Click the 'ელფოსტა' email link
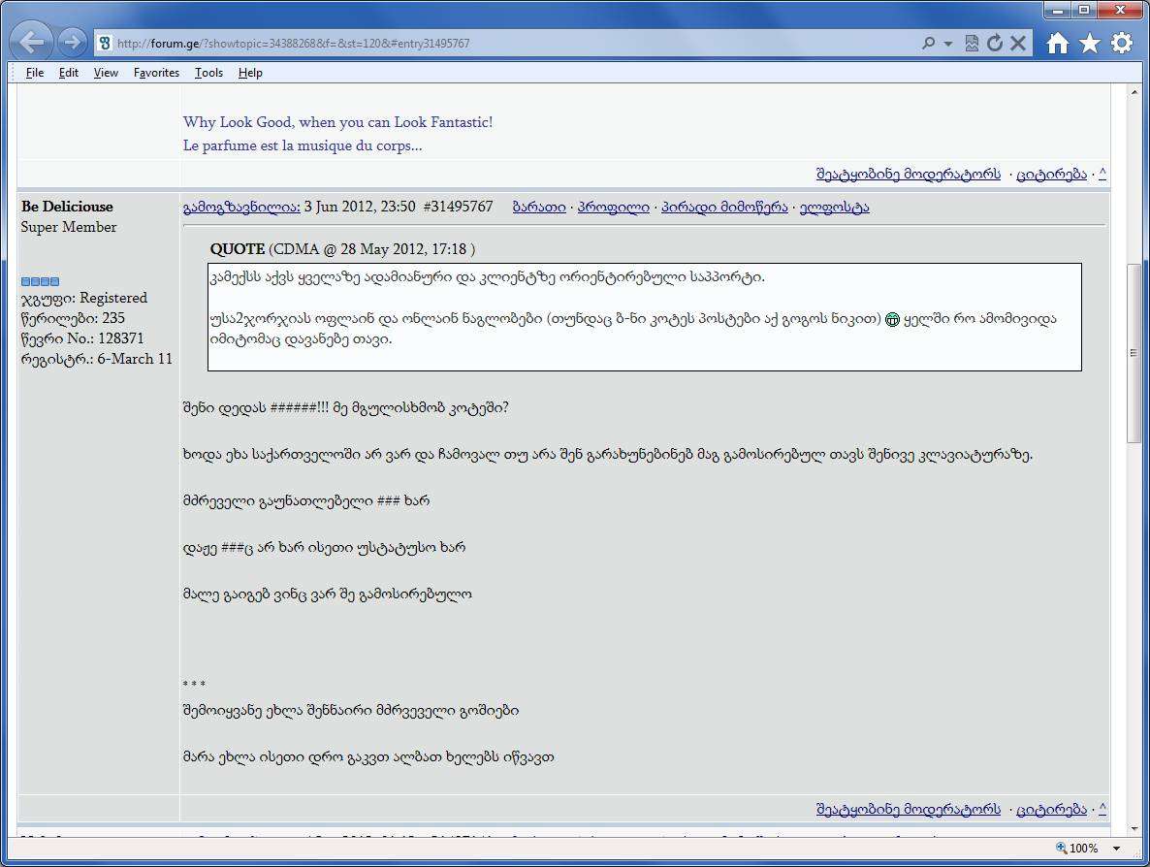Viewport: 1150px width, 867px height. pyautogui.click(x=835, y=207)
